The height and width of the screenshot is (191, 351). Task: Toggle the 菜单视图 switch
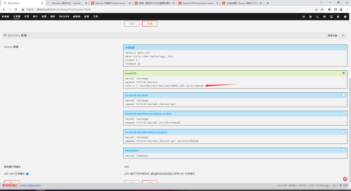[x=342, y=35]
